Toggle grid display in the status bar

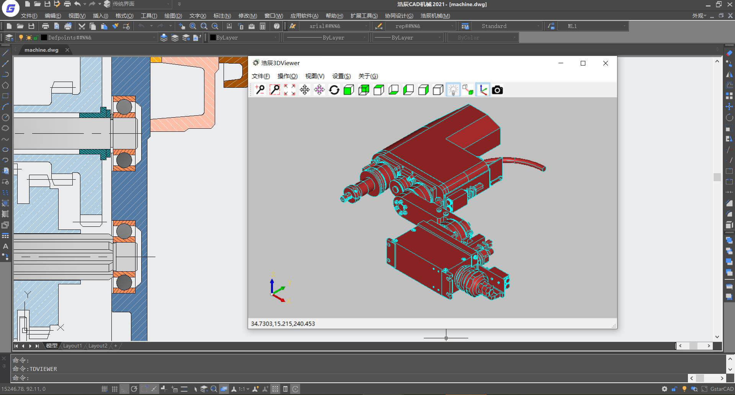[114, 389]
